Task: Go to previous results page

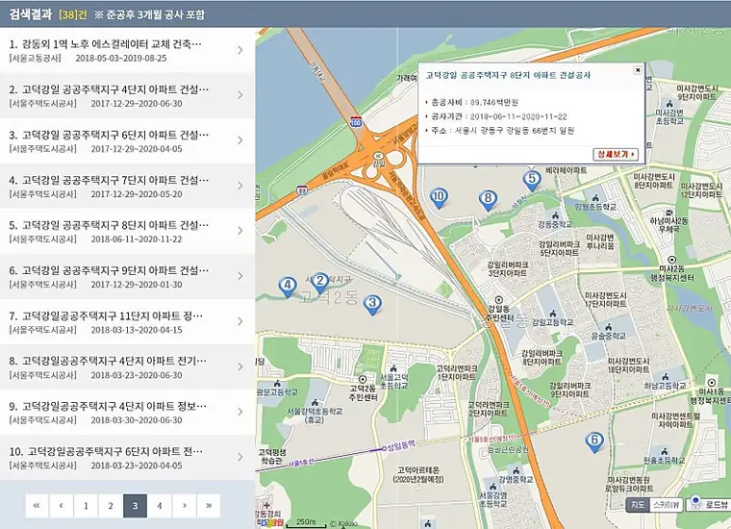Action: [61, 506]
